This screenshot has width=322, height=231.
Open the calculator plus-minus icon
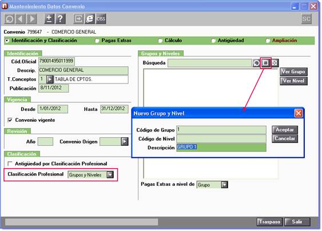[x=49, y=19]
